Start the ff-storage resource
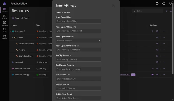The width and height of the screenshot is (174, 101). pos(153,31)
